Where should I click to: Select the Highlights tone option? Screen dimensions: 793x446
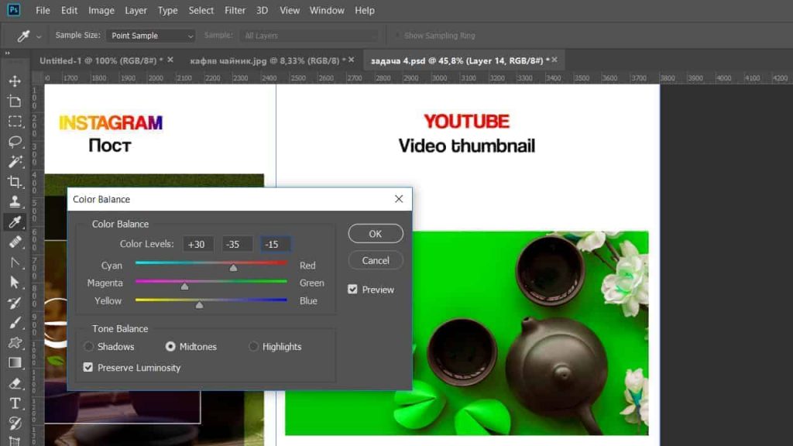[x=253, y=346]
